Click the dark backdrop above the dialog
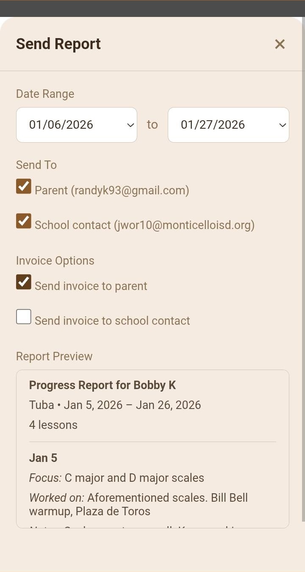Image resolution: width=305 pixels, height=572 pixels. click(152, 8)
